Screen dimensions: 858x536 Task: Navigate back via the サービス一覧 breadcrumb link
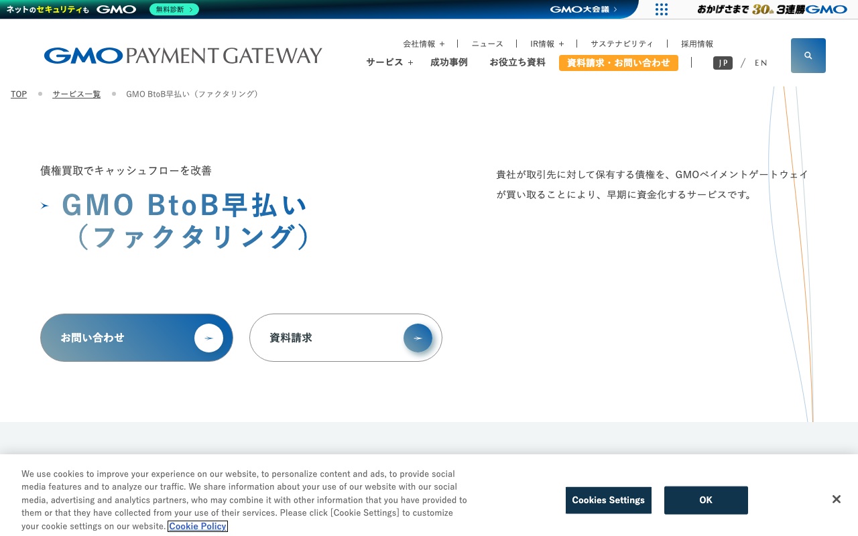click(x=76, y=94)
